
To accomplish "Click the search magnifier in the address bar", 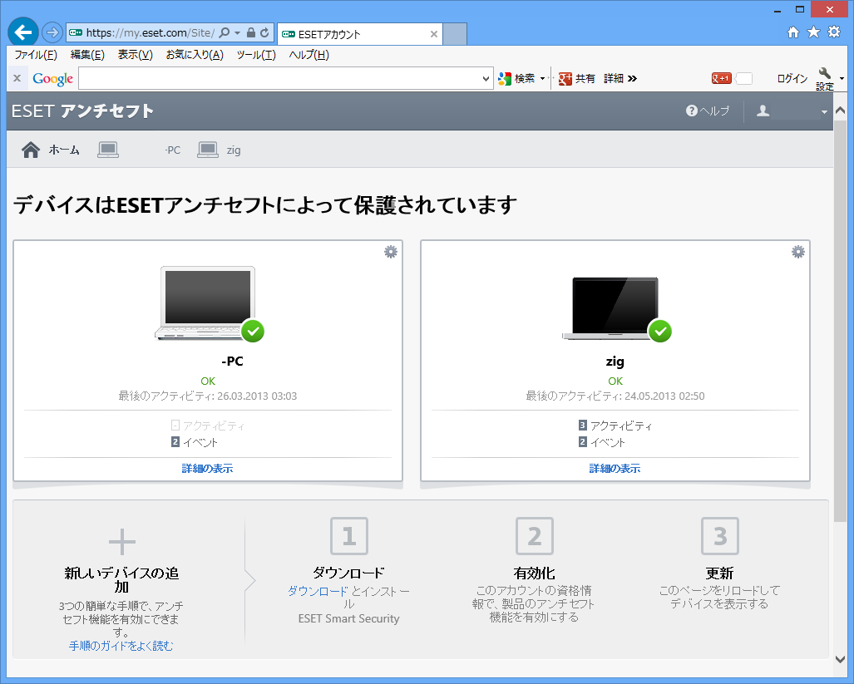I will tap(224, 32).
